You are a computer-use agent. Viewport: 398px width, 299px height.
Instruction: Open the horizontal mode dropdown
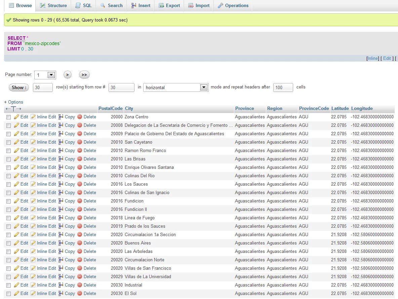[175, 87]
